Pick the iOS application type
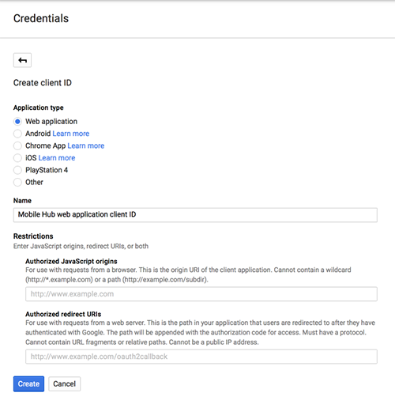This screenshot has height=404, width=395. coord(17,158)
